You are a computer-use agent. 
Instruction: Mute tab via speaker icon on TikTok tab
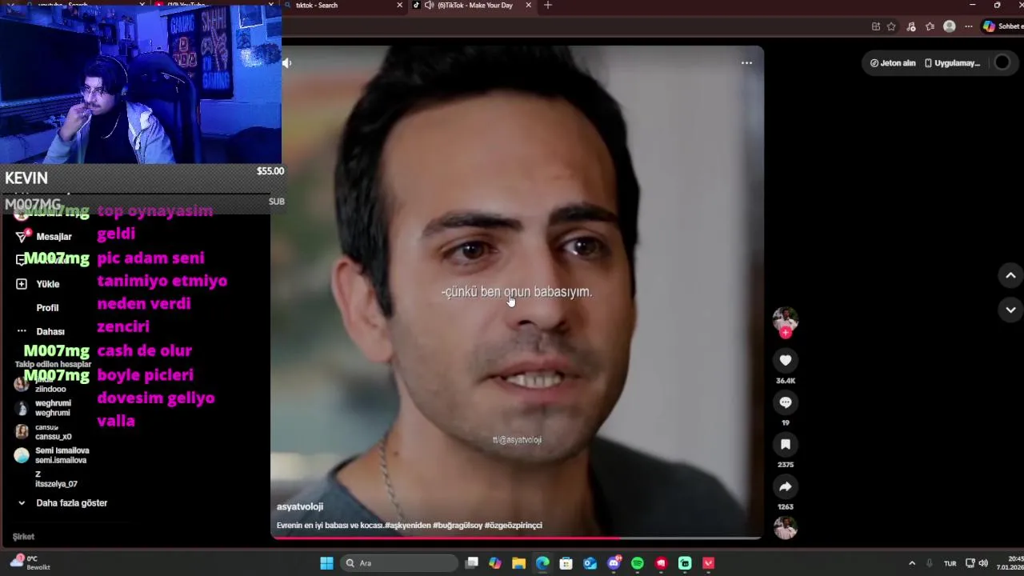point(430,6)
